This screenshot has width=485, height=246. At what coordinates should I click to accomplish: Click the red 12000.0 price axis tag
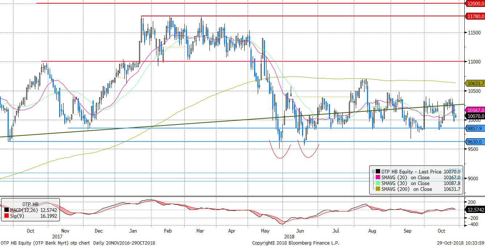coord(475,3)
